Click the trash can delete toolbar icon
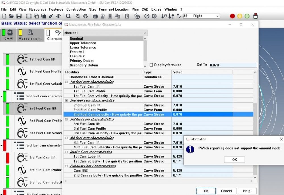 pyautogui.click(x=103, y=16)
